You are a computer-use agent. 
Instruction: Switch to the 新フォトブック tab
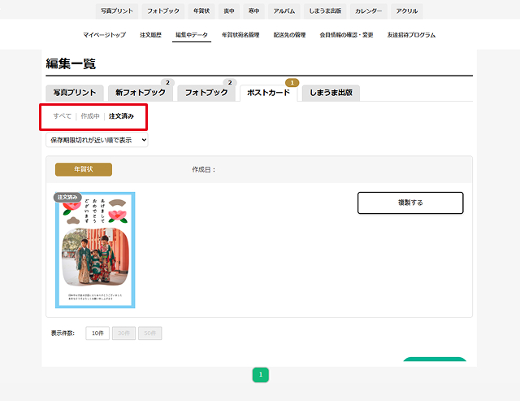pyautogui.click(x=141, y=93)
